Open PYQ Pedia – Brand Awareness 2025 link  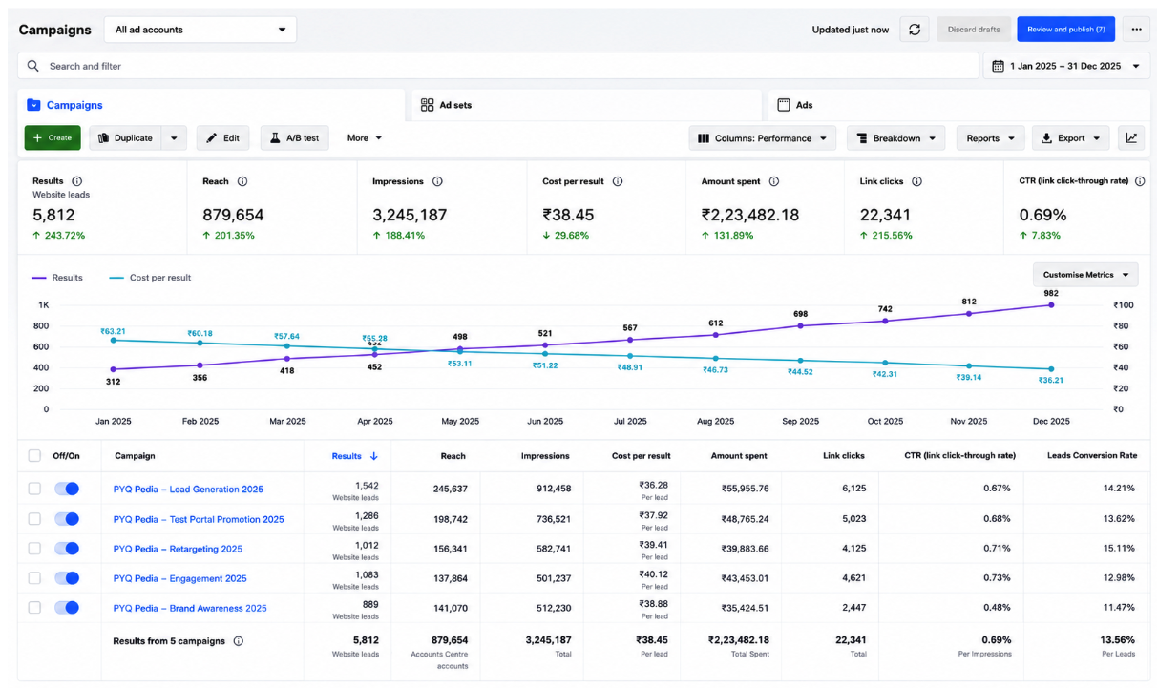coord(190,608)
